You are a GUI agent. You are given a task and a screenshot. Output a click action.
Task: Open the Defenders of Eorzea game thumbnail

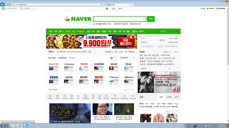tap(70, 113)
